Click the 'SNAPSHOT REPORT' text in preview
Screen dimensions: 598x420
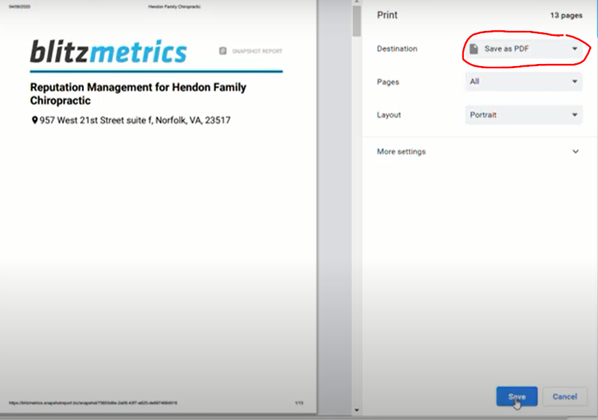point(257,51)
